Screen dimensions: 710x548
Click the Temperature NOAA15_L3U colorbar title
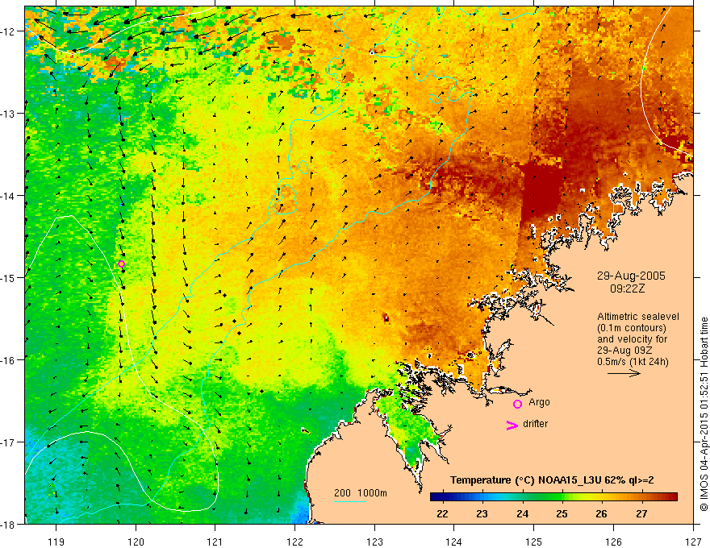point(552,480)
